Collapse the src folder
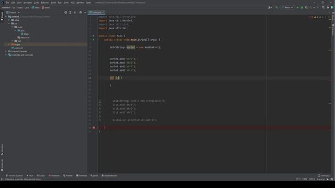 [9, 23]
